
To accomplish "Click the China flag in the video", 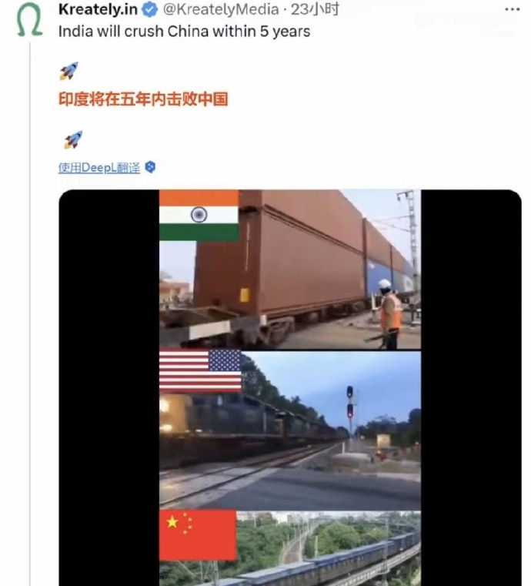I will point(198,535).
